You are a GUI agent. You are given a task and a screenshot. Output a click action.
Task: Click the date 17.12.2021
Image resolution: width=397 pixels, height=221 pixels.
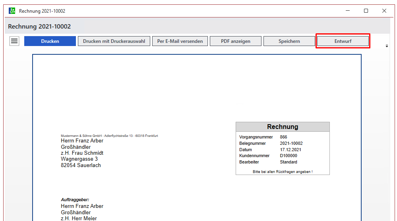(x=290, y=150)
